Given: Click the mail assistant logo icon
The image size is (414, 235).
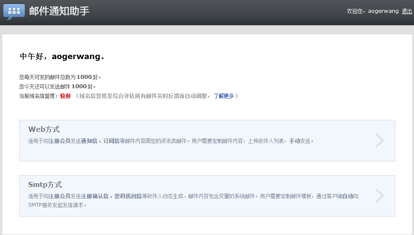Looking at the screenshot, I should (x=14, y=12).
